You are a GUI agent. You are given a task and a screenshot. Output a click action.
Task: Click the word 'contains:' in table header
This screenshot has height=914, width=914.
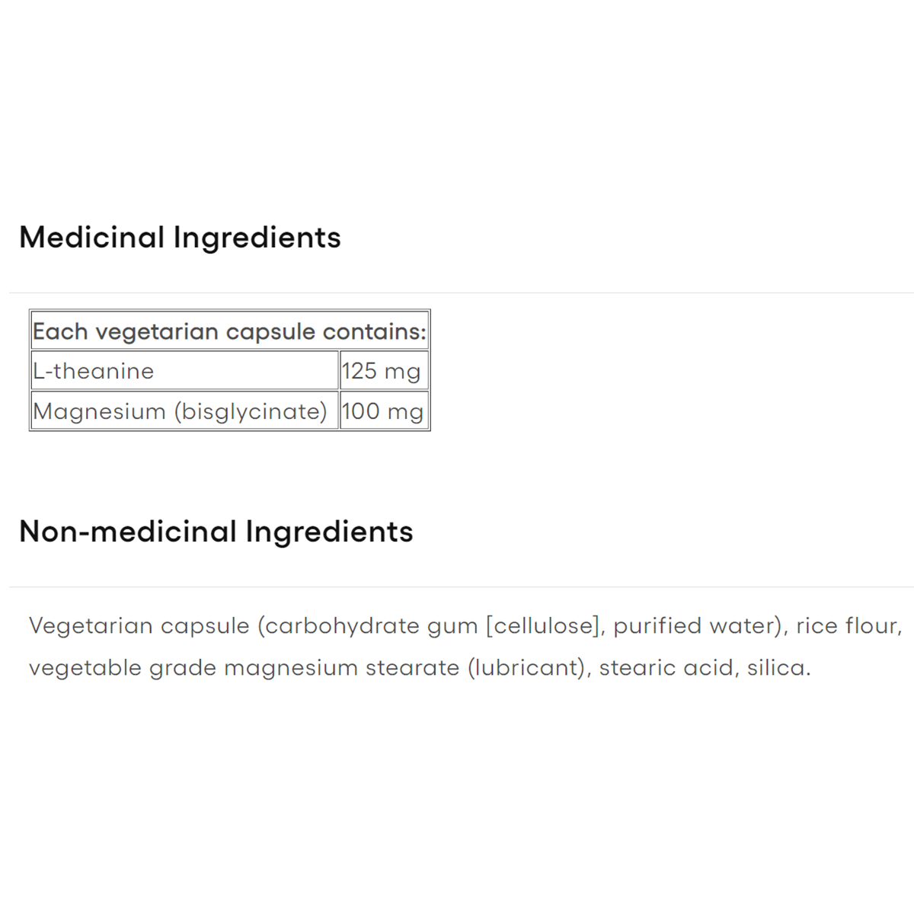(x=374, y=331)
